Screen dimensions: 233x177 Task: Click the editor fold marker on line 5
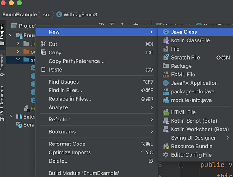(x=181, y=165)
